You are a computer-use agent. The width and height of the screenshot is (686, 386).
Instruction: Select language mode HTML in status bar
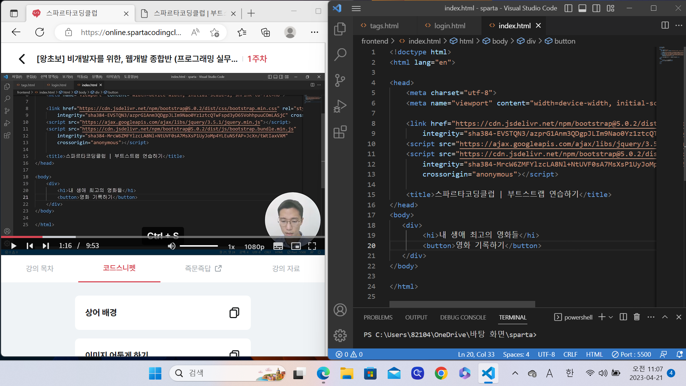594,354
